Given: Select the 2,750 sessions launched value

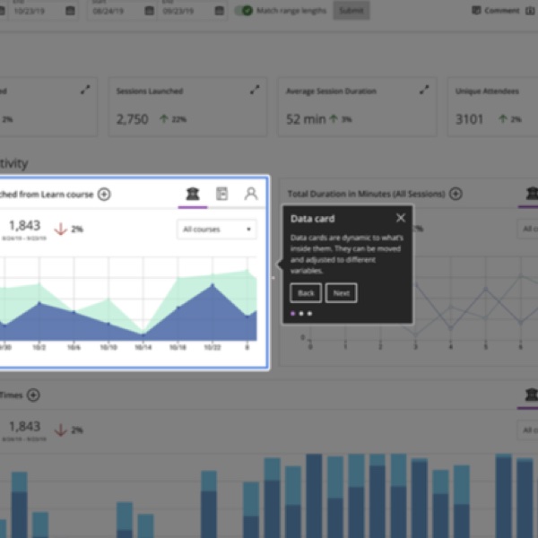Looking at the screenshot, I should pyautogui.click(x=132, y=119).
